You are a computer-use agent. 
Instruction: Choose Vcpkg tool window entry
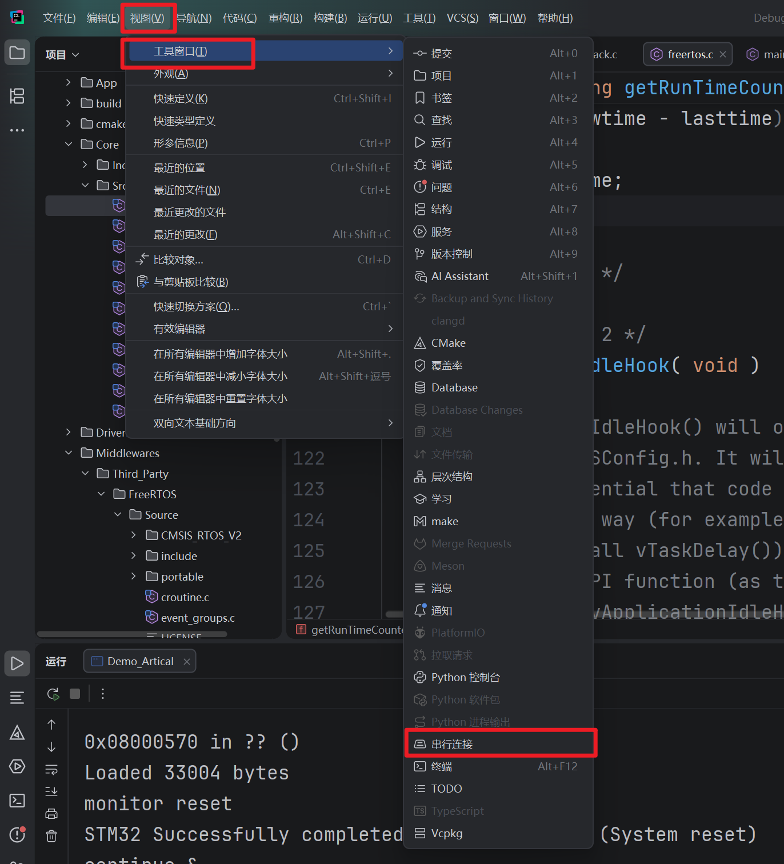[498, 833]
